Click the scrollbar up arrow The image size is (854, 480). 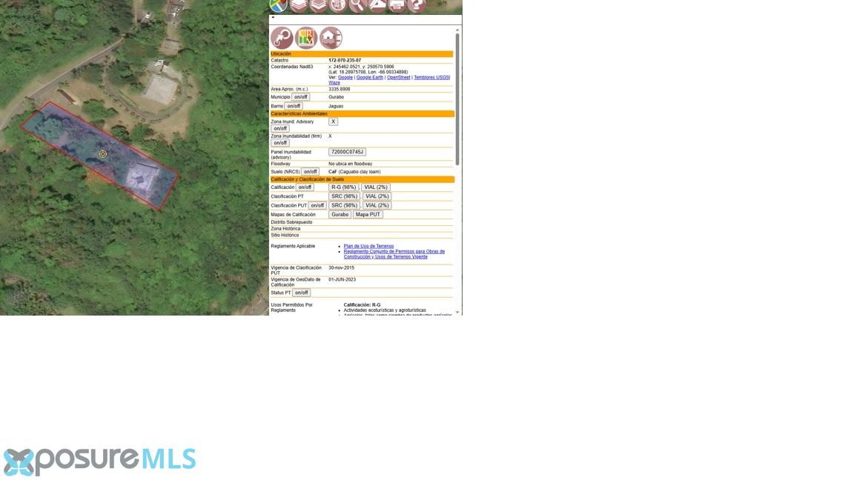pyautogui.click(x=457, y=30)
